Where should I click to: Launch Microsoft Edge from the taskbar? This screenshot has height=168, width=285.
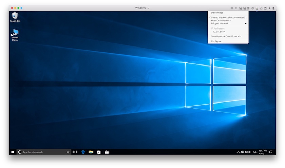pos(83,152)
